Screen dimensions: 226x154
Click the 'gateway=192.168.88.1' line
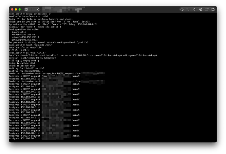25,40
